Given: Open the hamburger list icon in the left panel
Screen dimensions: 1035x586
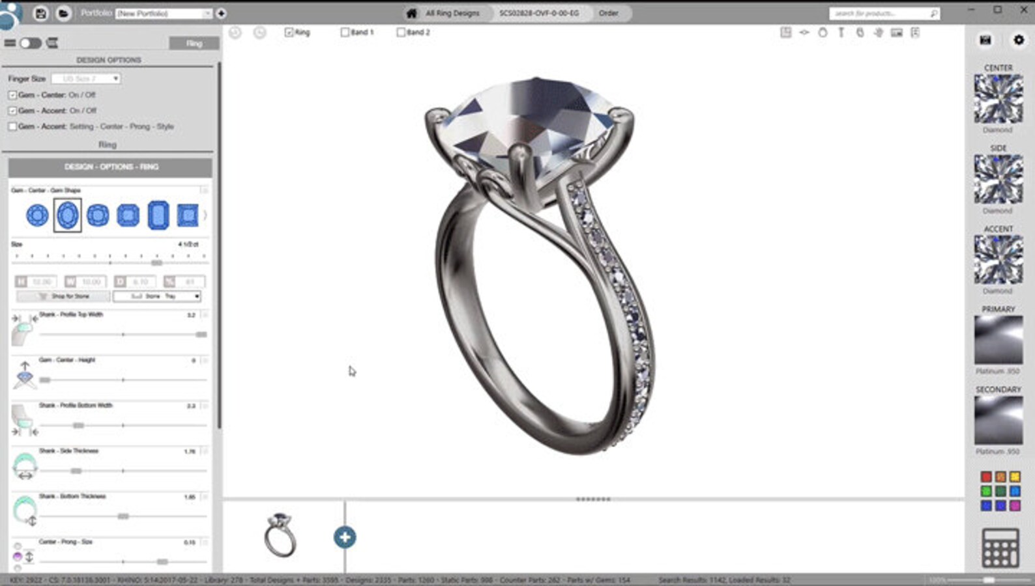Looking at the screenshot, I should point(10,43).
